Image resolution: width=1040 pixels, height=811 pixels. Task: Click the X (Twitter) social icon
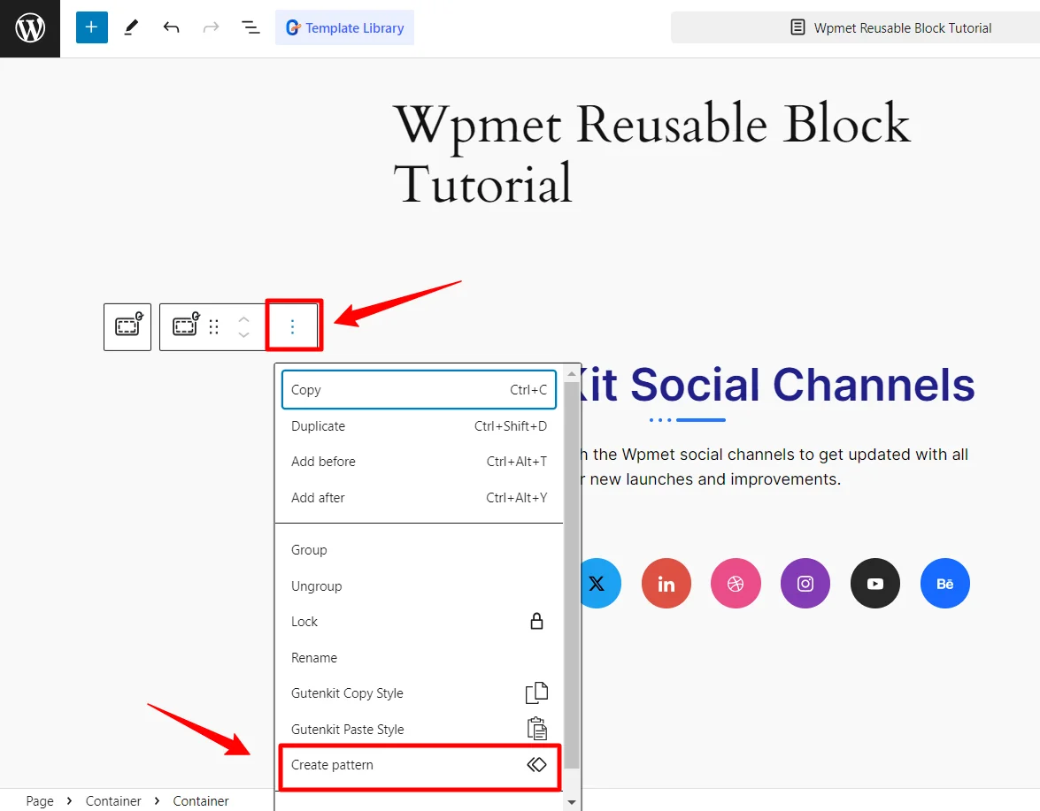598,583
